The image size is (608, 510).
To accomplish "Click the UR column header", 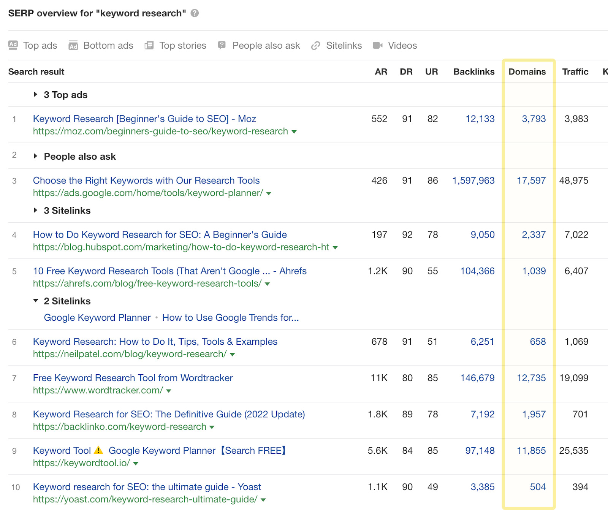I will (x=432, y=71).
